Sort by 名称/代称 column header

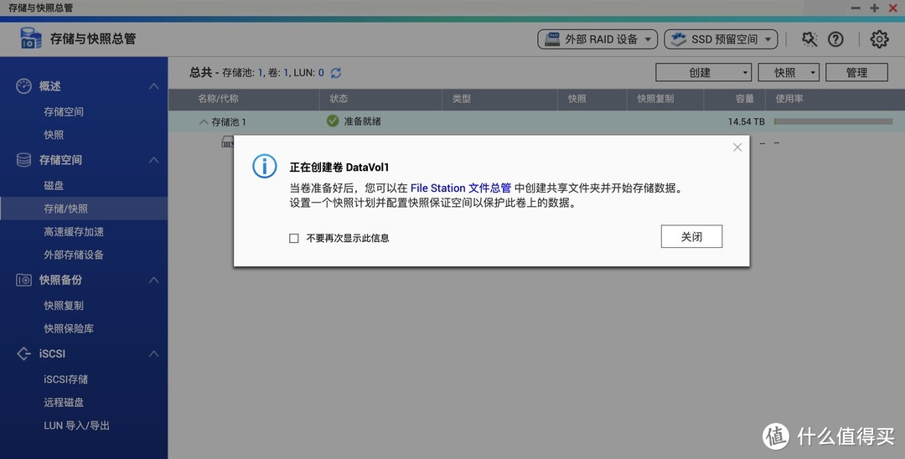point(218,99)
